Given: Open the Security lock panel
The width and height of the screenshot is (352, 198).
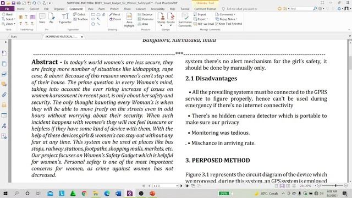Looking at the screenshot, I should pyautogui.click(x=4, y=105).
